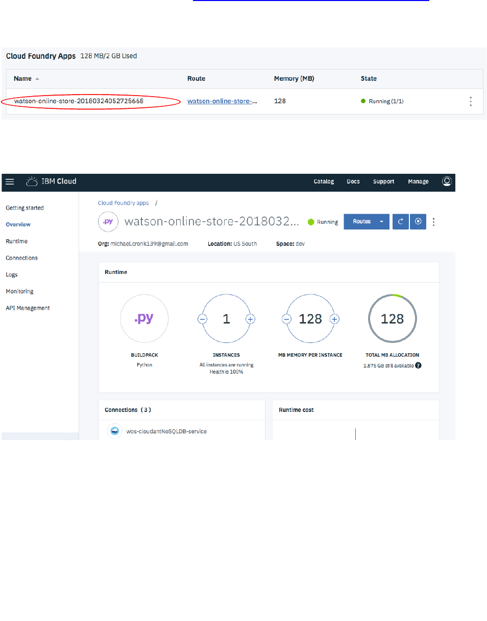This screenshot has width=487, height=621.
Task: Open the hamburger navigation menu
Action: pos(10,181)
